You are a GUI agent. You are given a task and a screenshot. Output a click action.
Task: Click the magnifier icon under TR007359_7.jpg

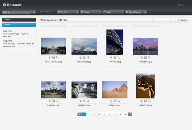(x=149, y=57)
